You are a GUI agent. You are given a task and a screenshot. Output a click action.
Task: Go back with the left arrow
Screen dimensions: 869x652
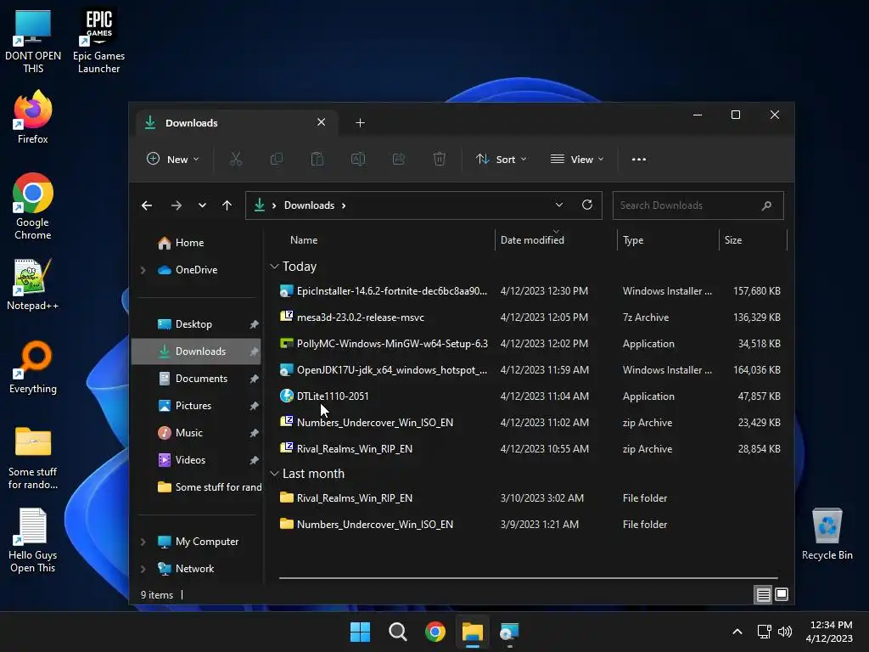147,205
